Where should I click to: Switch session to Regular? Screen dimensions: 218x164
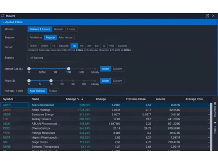(50, 38)
